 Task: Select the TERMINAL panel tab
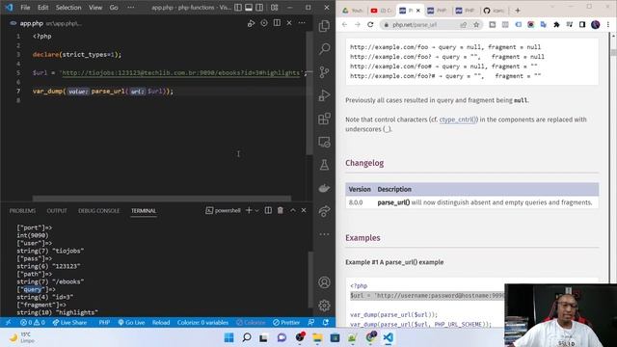click(144, 211)
